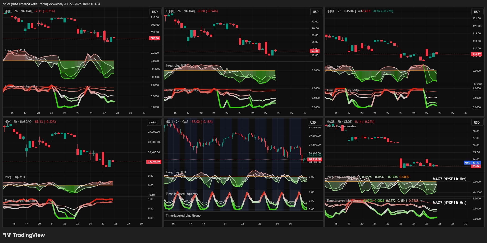Click the QQQ last price label 682.08
This screenshot has width=487, height=243.
point(155,38)
